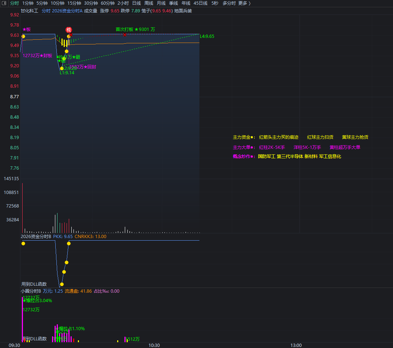Select the L4:9.65 price label

(x=207, y=36)
